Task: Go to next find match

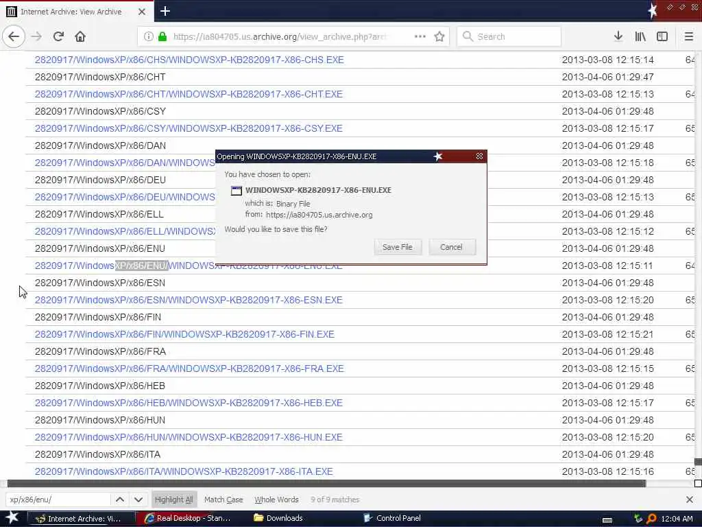Action: tap(138, 500)
